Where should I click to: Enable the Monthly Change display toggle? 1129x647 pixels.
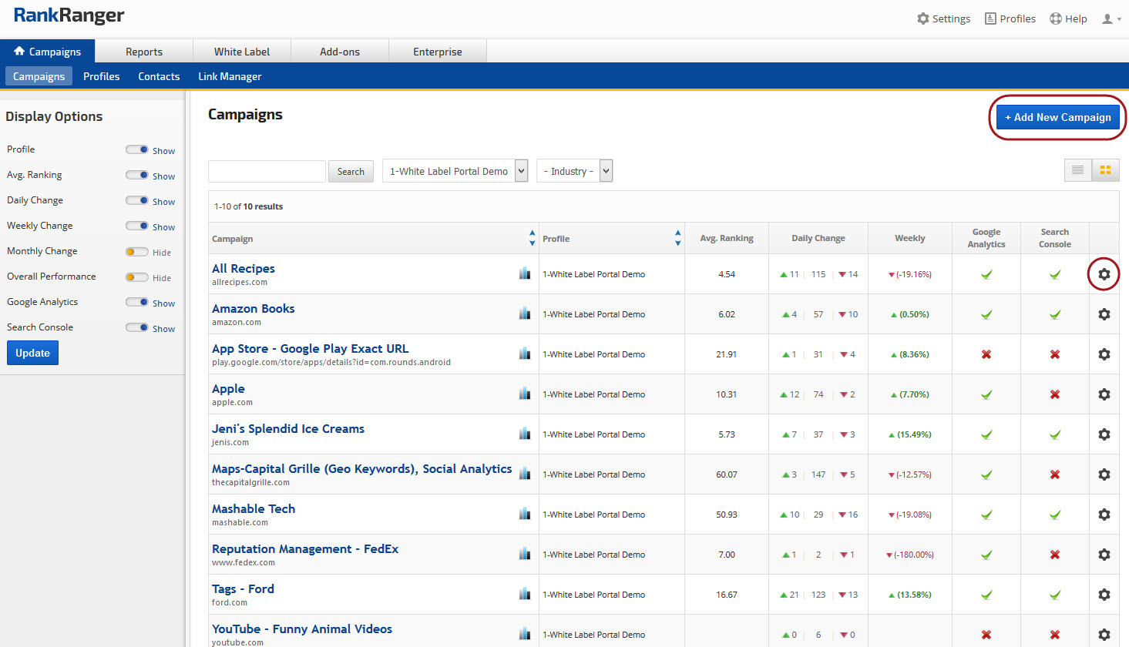137,252
